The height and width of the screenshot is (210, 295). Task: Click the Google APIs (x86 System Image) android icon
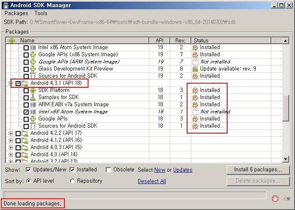tap(33, 55)
